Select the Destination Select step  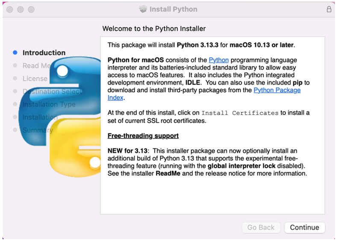pos(53,91)
